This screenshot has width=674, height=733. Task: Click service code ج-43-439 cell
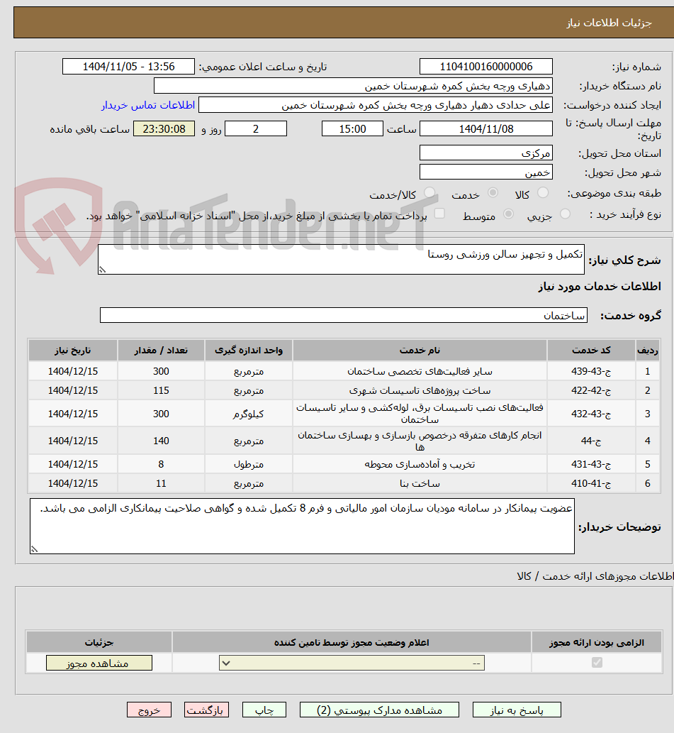point(591,371)
